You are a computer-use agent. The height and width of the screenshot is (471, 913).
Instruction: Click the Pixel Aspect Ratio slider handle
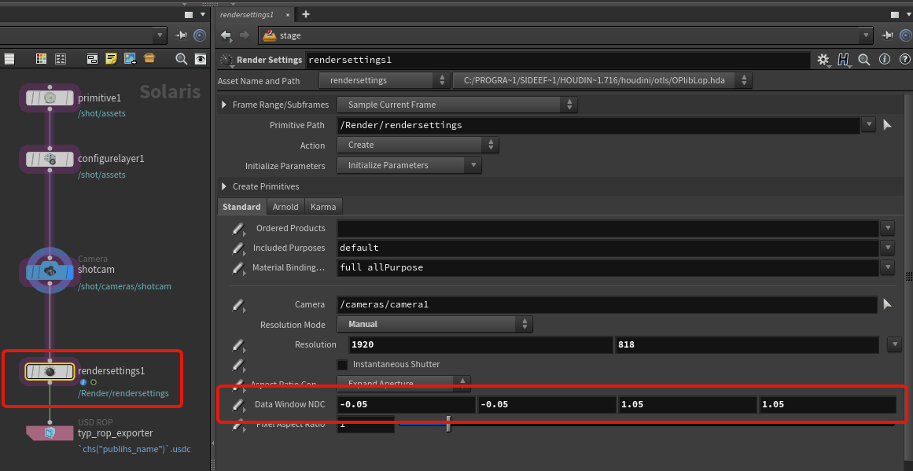(448, 424)
